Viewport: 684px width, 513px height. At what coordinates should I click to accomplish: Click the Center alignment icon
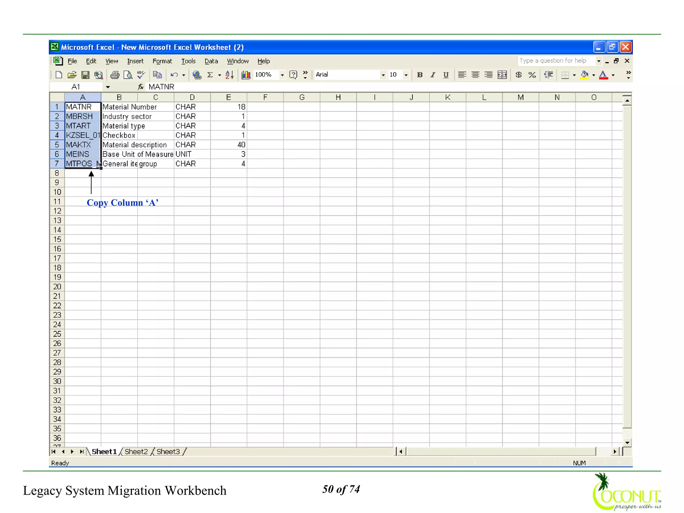(475, 75)
